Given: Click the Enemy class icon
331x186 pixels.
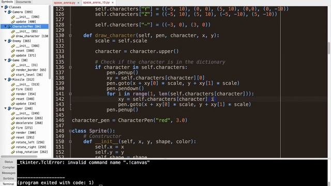Looking at the screenshot, I should pyautogui.click(x=9, y=41).
